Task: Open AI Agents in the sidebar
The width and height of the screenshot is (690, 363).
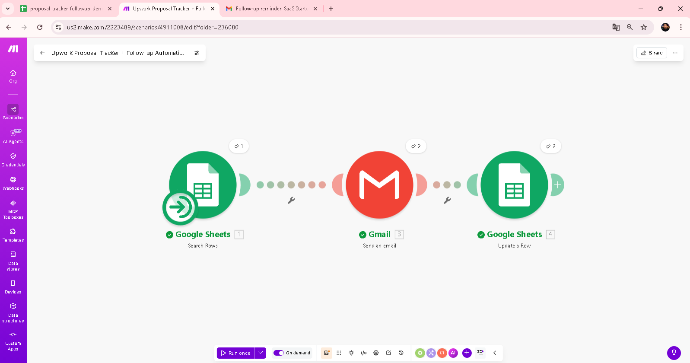Action: [13, 136]
